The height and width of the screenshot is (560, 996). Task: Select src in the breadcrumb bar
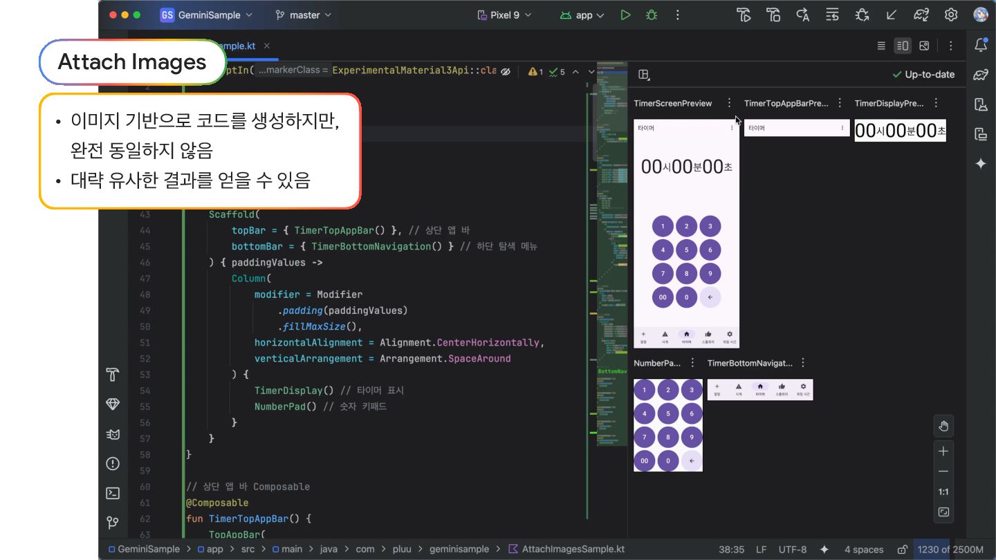pyautogui.click(x=247, y=550)
